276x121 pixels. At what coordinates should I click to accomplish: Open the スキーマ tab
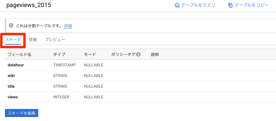click(13, 40)
